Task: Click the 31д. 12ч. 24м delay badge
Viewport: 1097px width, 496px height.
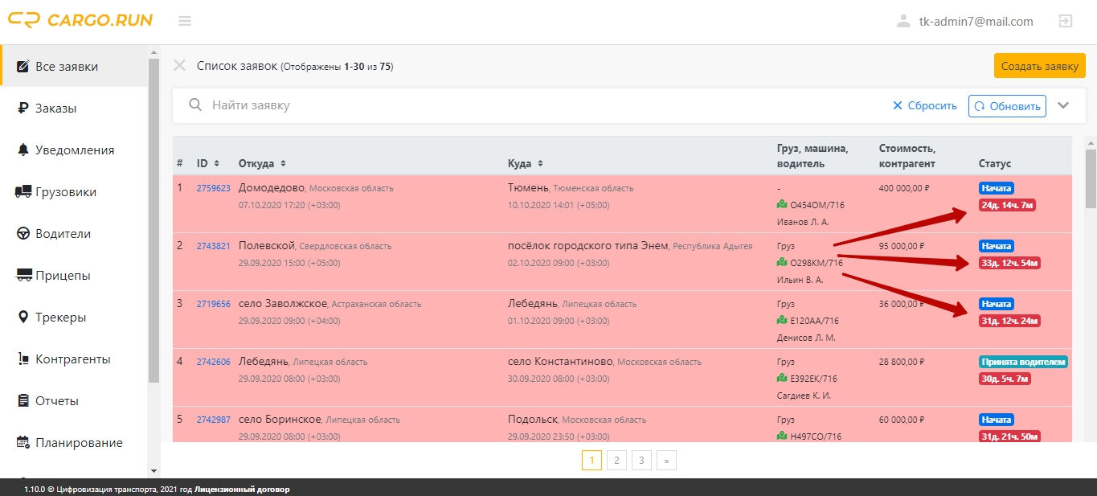Action: point(1009,321)
